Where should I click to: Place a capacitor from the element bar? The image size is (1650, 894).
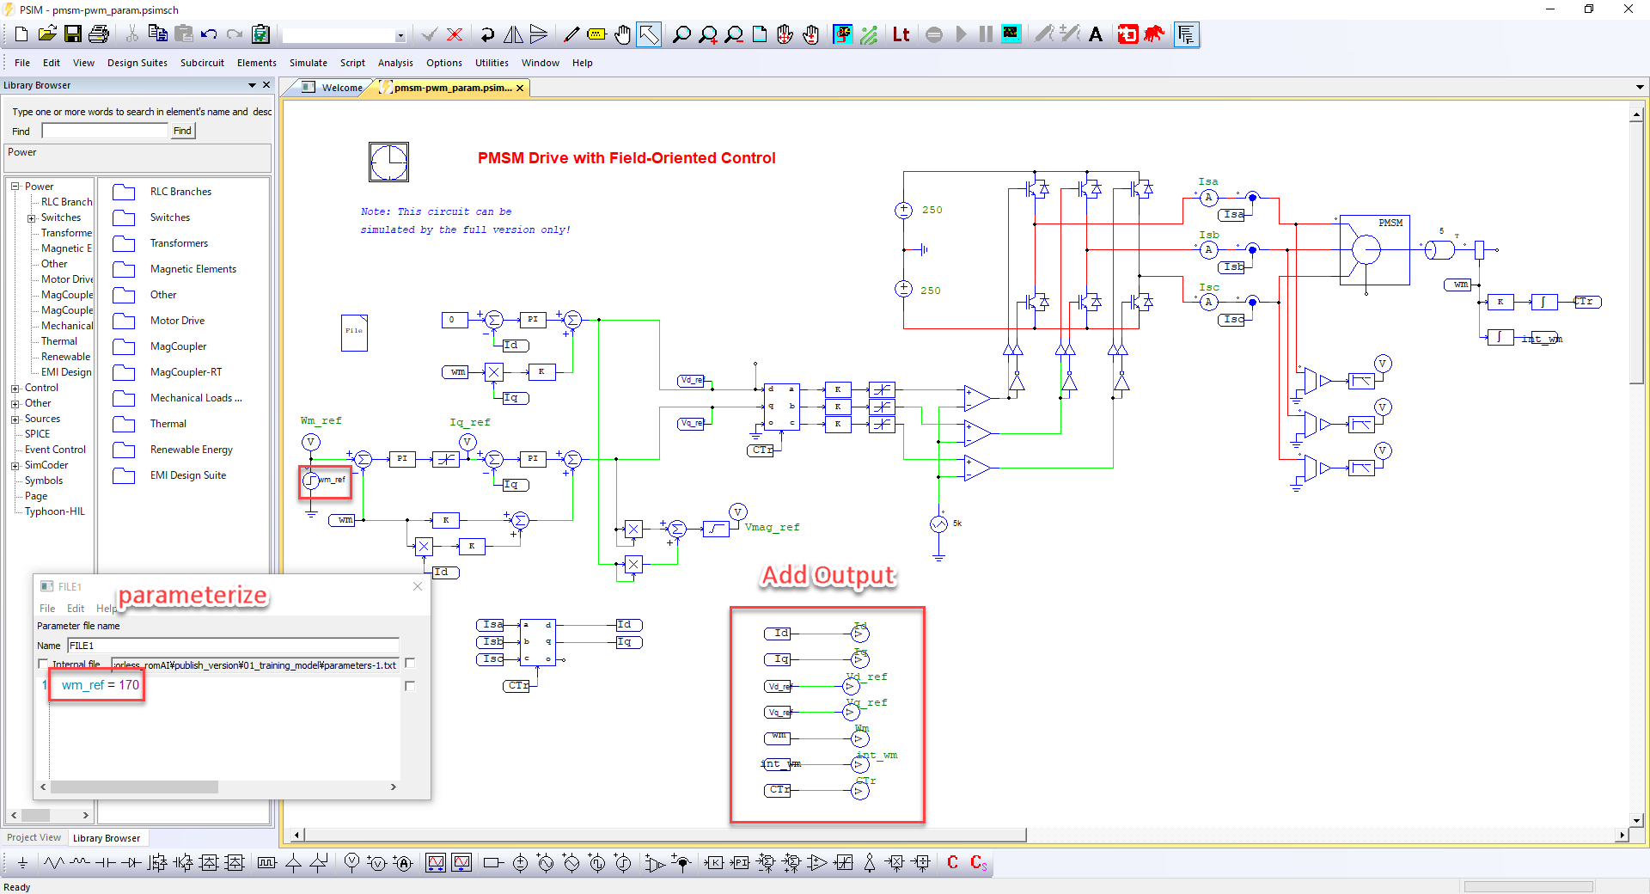105,862
